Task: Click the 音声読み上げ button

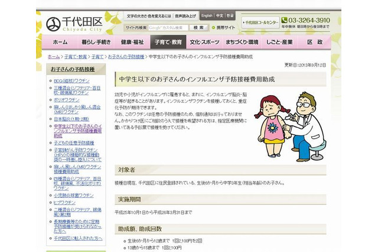Action: tap(185, 16)
